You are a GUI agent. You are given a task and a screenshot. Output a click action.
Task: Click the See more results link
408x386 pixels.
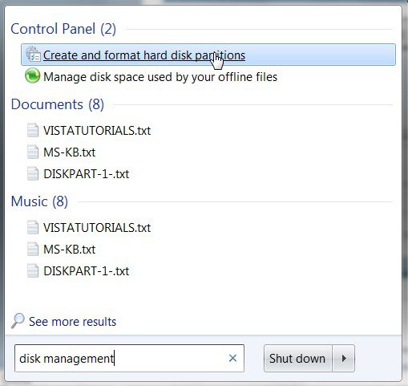(x=73, y=322)
